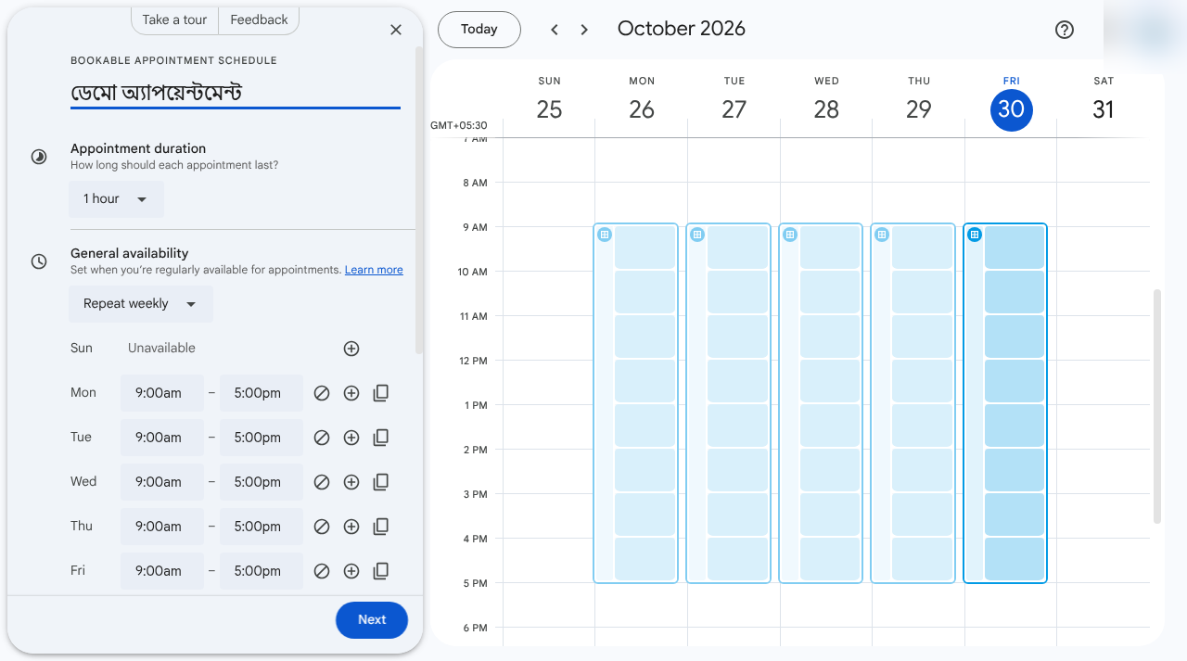
Task: Click Wednesday's 12 PM appointment slot
Action: [830, 381]
